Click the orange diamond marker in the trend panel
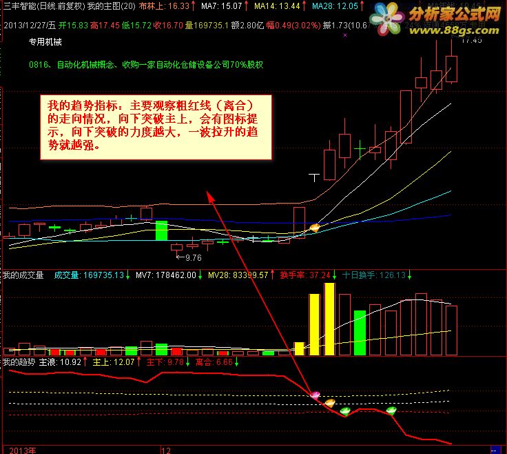Image resolution: width=507 pixels, height=454 pixels. (x=330, y=403)
